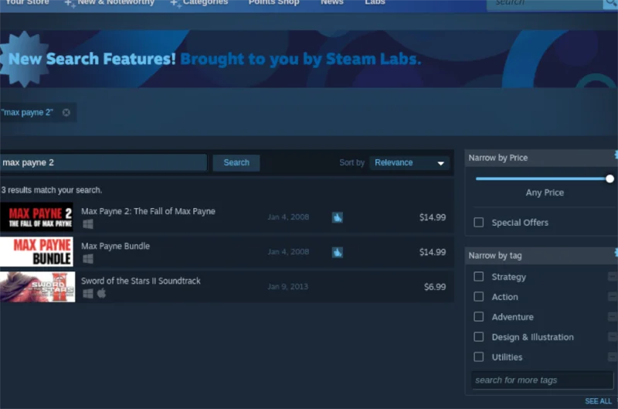Click the Jan 9, 2013 release date

pyautogui.click(x=287, y=287)
